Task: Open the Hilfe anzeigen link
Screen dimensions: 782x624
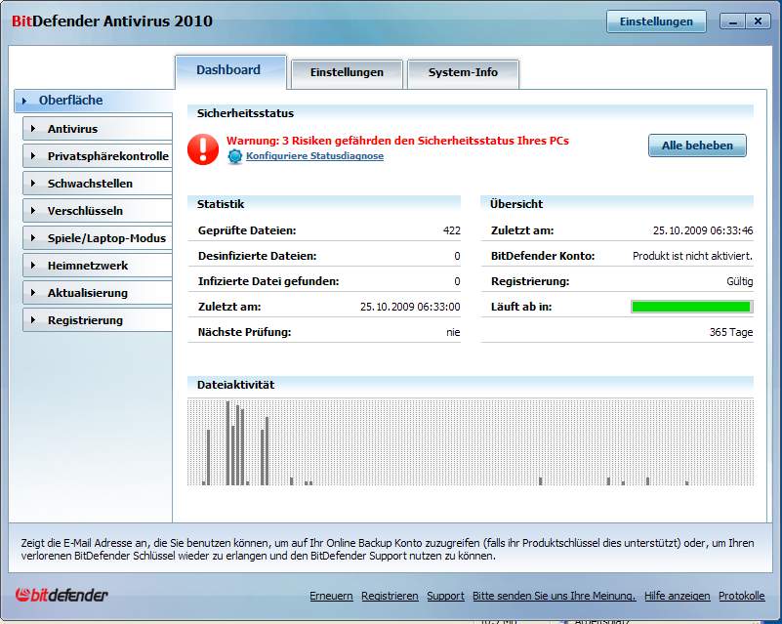Action: [x=677, y=596]
